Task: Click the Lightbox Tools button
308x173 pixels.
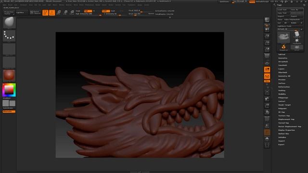Action: 290,26
